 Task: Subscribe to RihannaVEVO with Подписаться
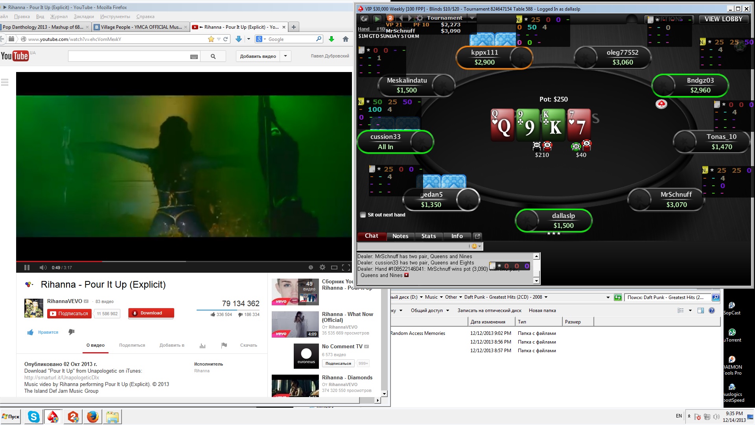point(69,314)
